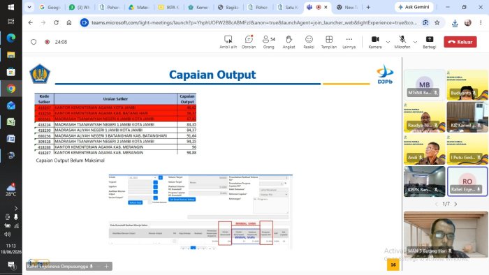Select the MAN 3 Batang Hari video tile

coord(446,235)
